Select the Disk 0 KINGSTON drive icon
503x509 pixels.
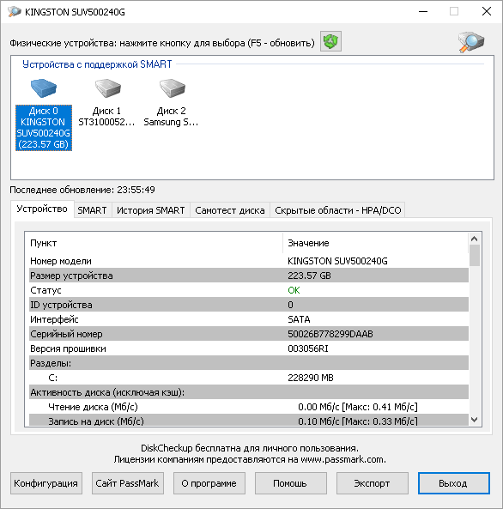[44, 88]
